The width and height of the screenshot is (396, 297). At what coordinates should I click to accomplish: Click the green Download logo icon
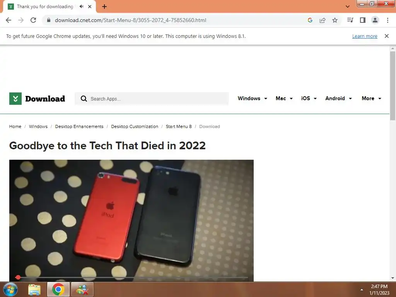(15, 99)
